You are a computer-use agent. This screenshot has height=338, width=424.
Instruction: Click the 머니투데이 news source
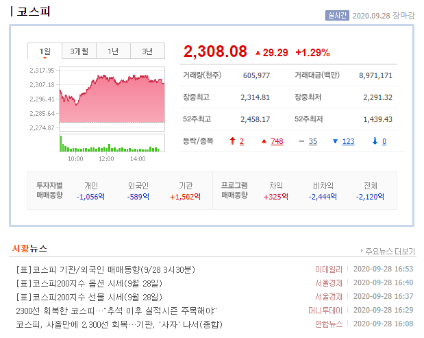[325, 311]
